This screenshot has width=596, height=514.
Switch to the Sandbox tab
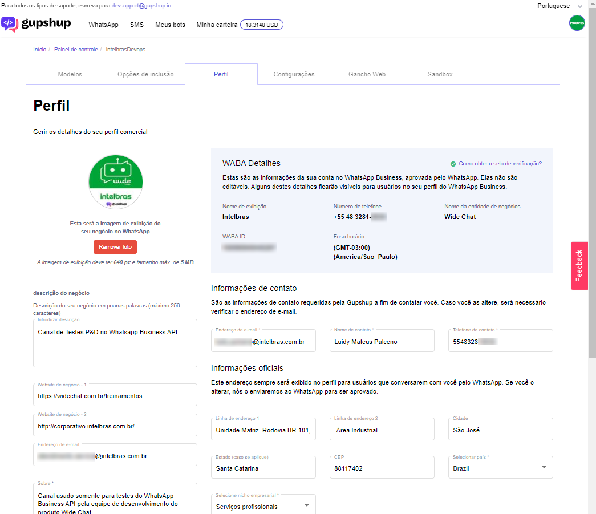[x=440, y=74]
